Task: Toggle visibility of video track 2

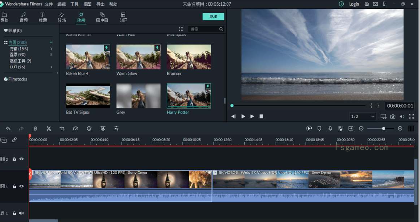Action: [21, 159]
